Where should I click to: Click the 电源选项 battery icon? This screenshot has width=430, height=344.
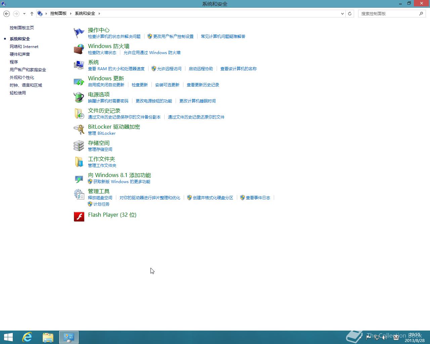(x=79, y=97)
